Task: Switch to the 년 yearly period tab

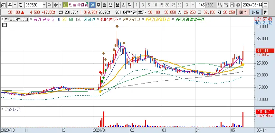Action: pos(111,5)
